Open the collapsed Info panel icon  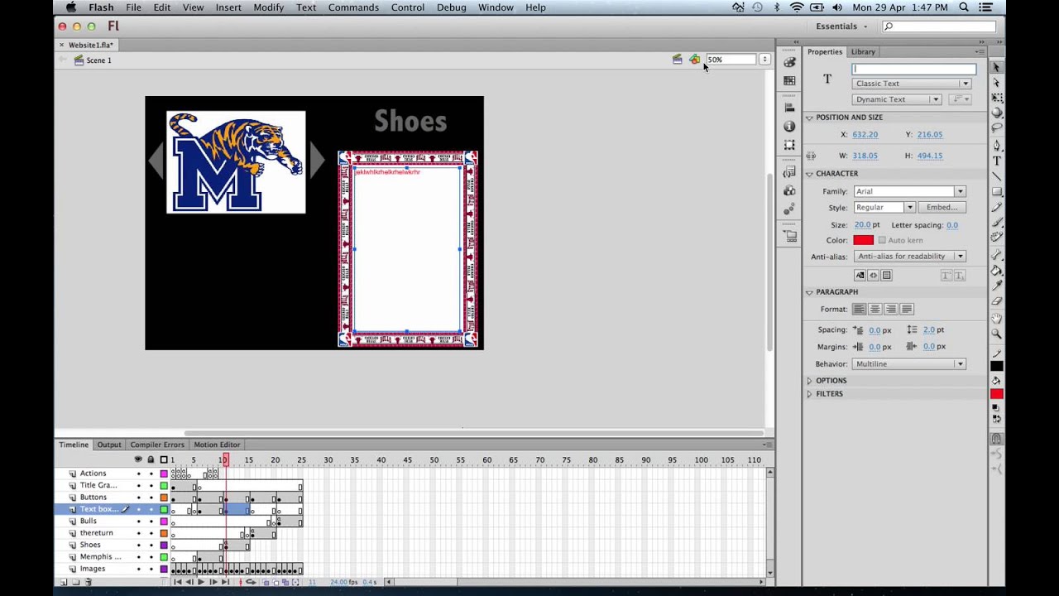789,127
